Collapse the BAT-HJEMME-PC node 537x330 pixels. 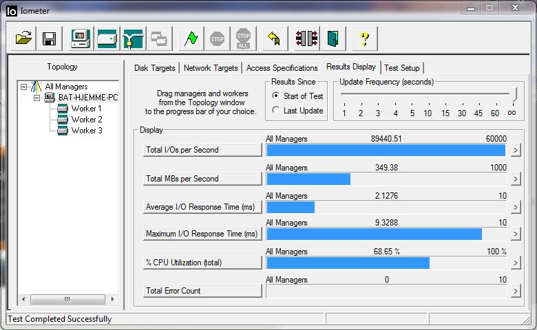36,98
